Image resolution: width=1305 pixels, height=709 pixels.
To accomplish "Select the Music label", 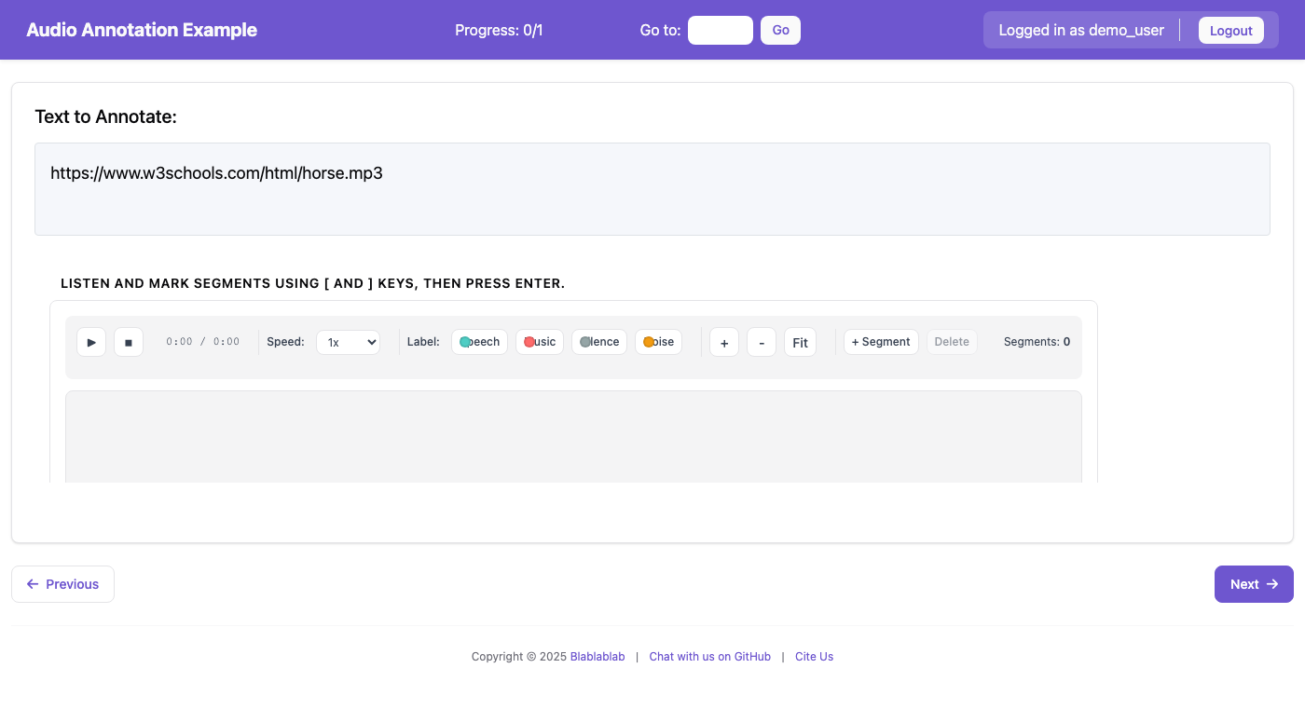I will click(x=540, y=342).
